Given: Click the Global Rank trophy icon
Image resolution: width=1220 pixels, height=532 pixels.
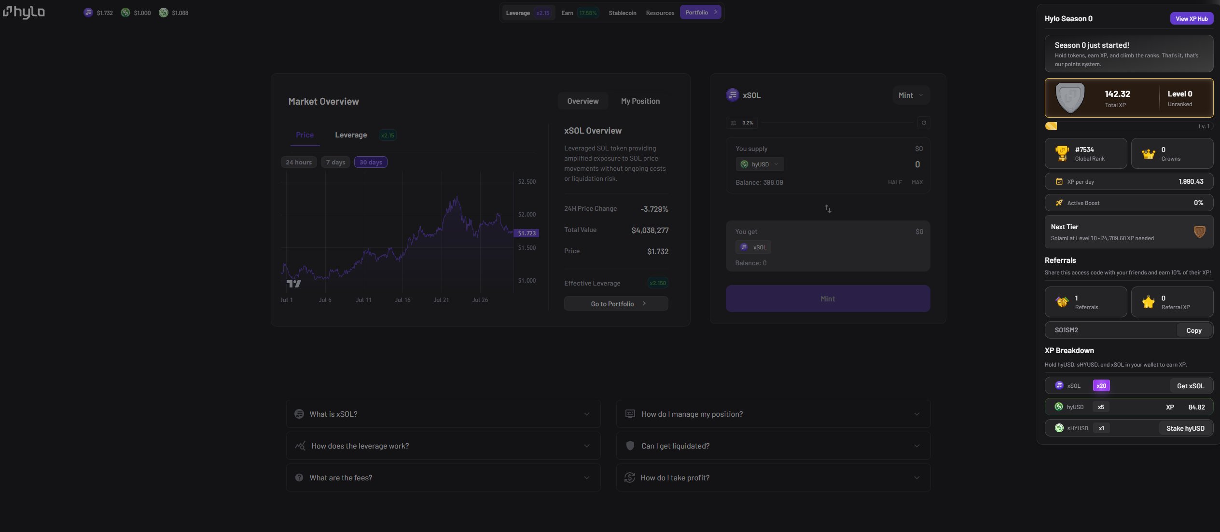Looking at the screenshot, I should coord(1062,153).
